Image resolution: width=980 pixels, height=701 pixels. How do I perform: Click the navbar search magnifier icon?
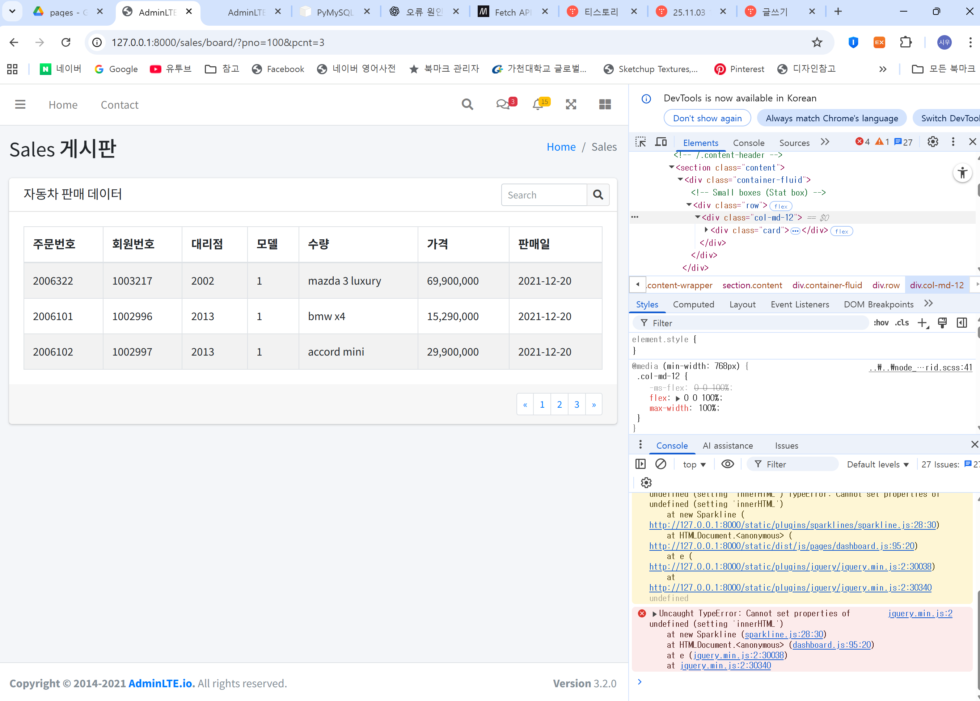467,104
